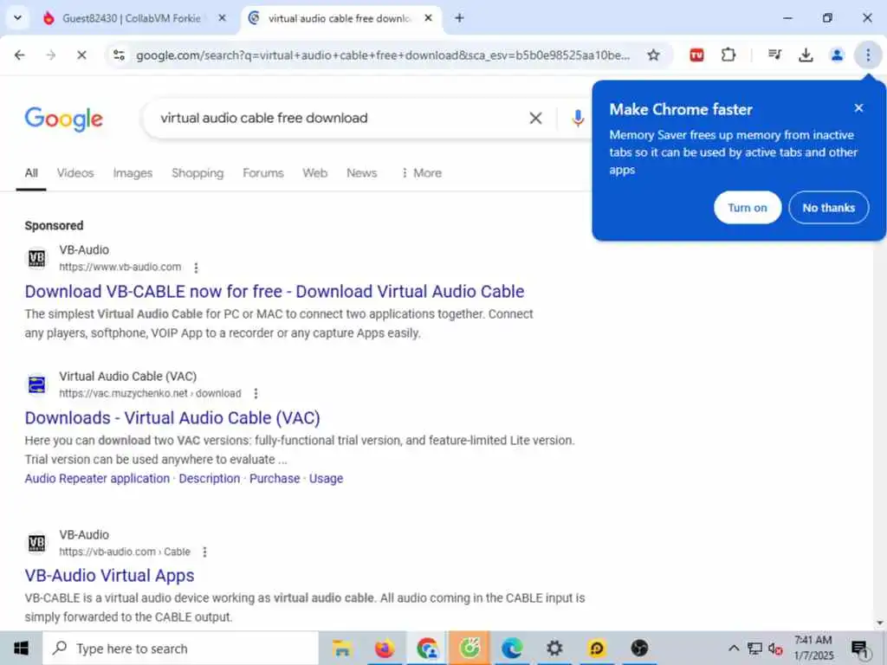Launch Firefox from the taskbar
Screen dimensions: 887x665
(x=385, y=648)
